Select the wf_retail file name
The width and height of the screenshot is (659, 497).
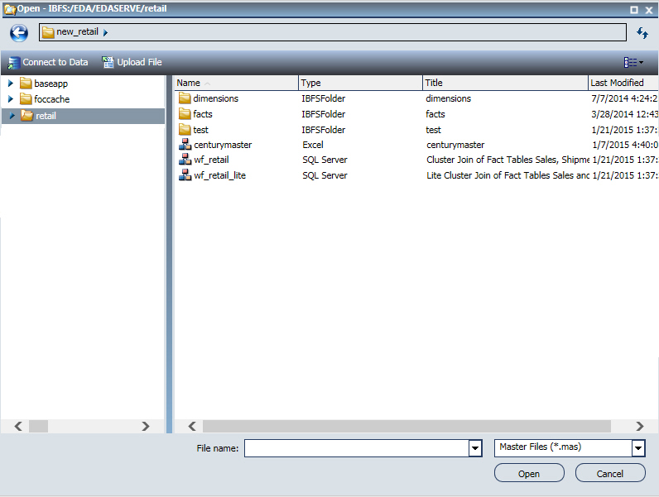tap(211, 160)
